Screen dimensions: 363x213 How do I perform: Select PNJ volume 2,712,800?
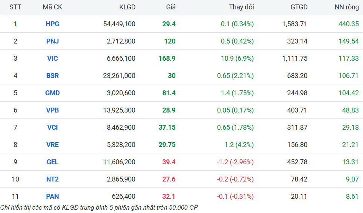pos(121,41)
